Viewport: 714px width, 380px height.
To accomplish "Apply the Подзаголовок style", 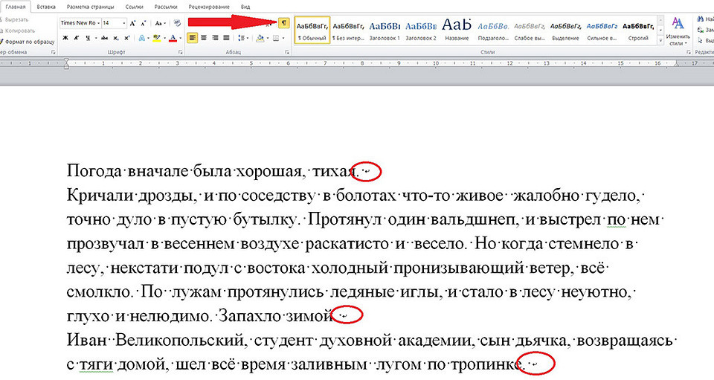I will pos(493,30).
